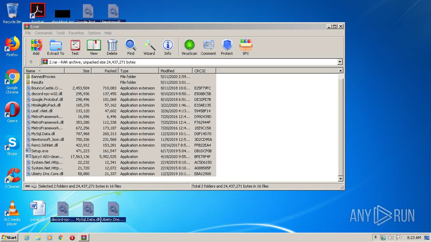Open the Commands menu
The image size is (431, 242).
43,33
